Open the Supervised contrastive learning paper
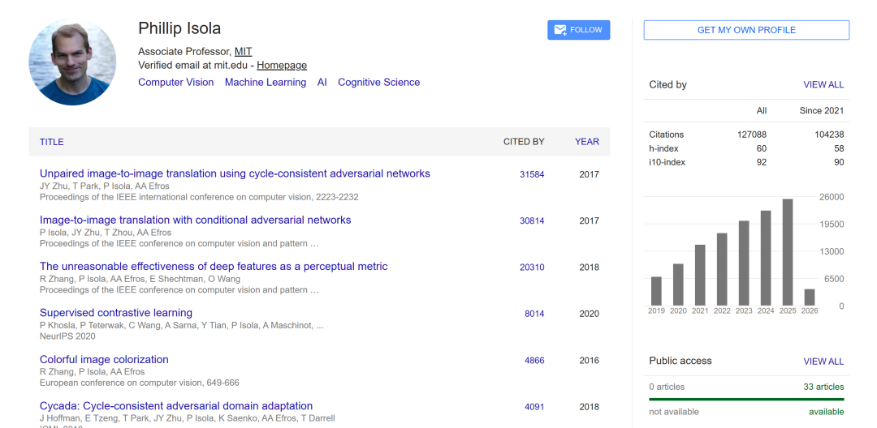Image resolution: width=877 pixels, height=428 pixels. pyautogui.click(x=116, y=313)
